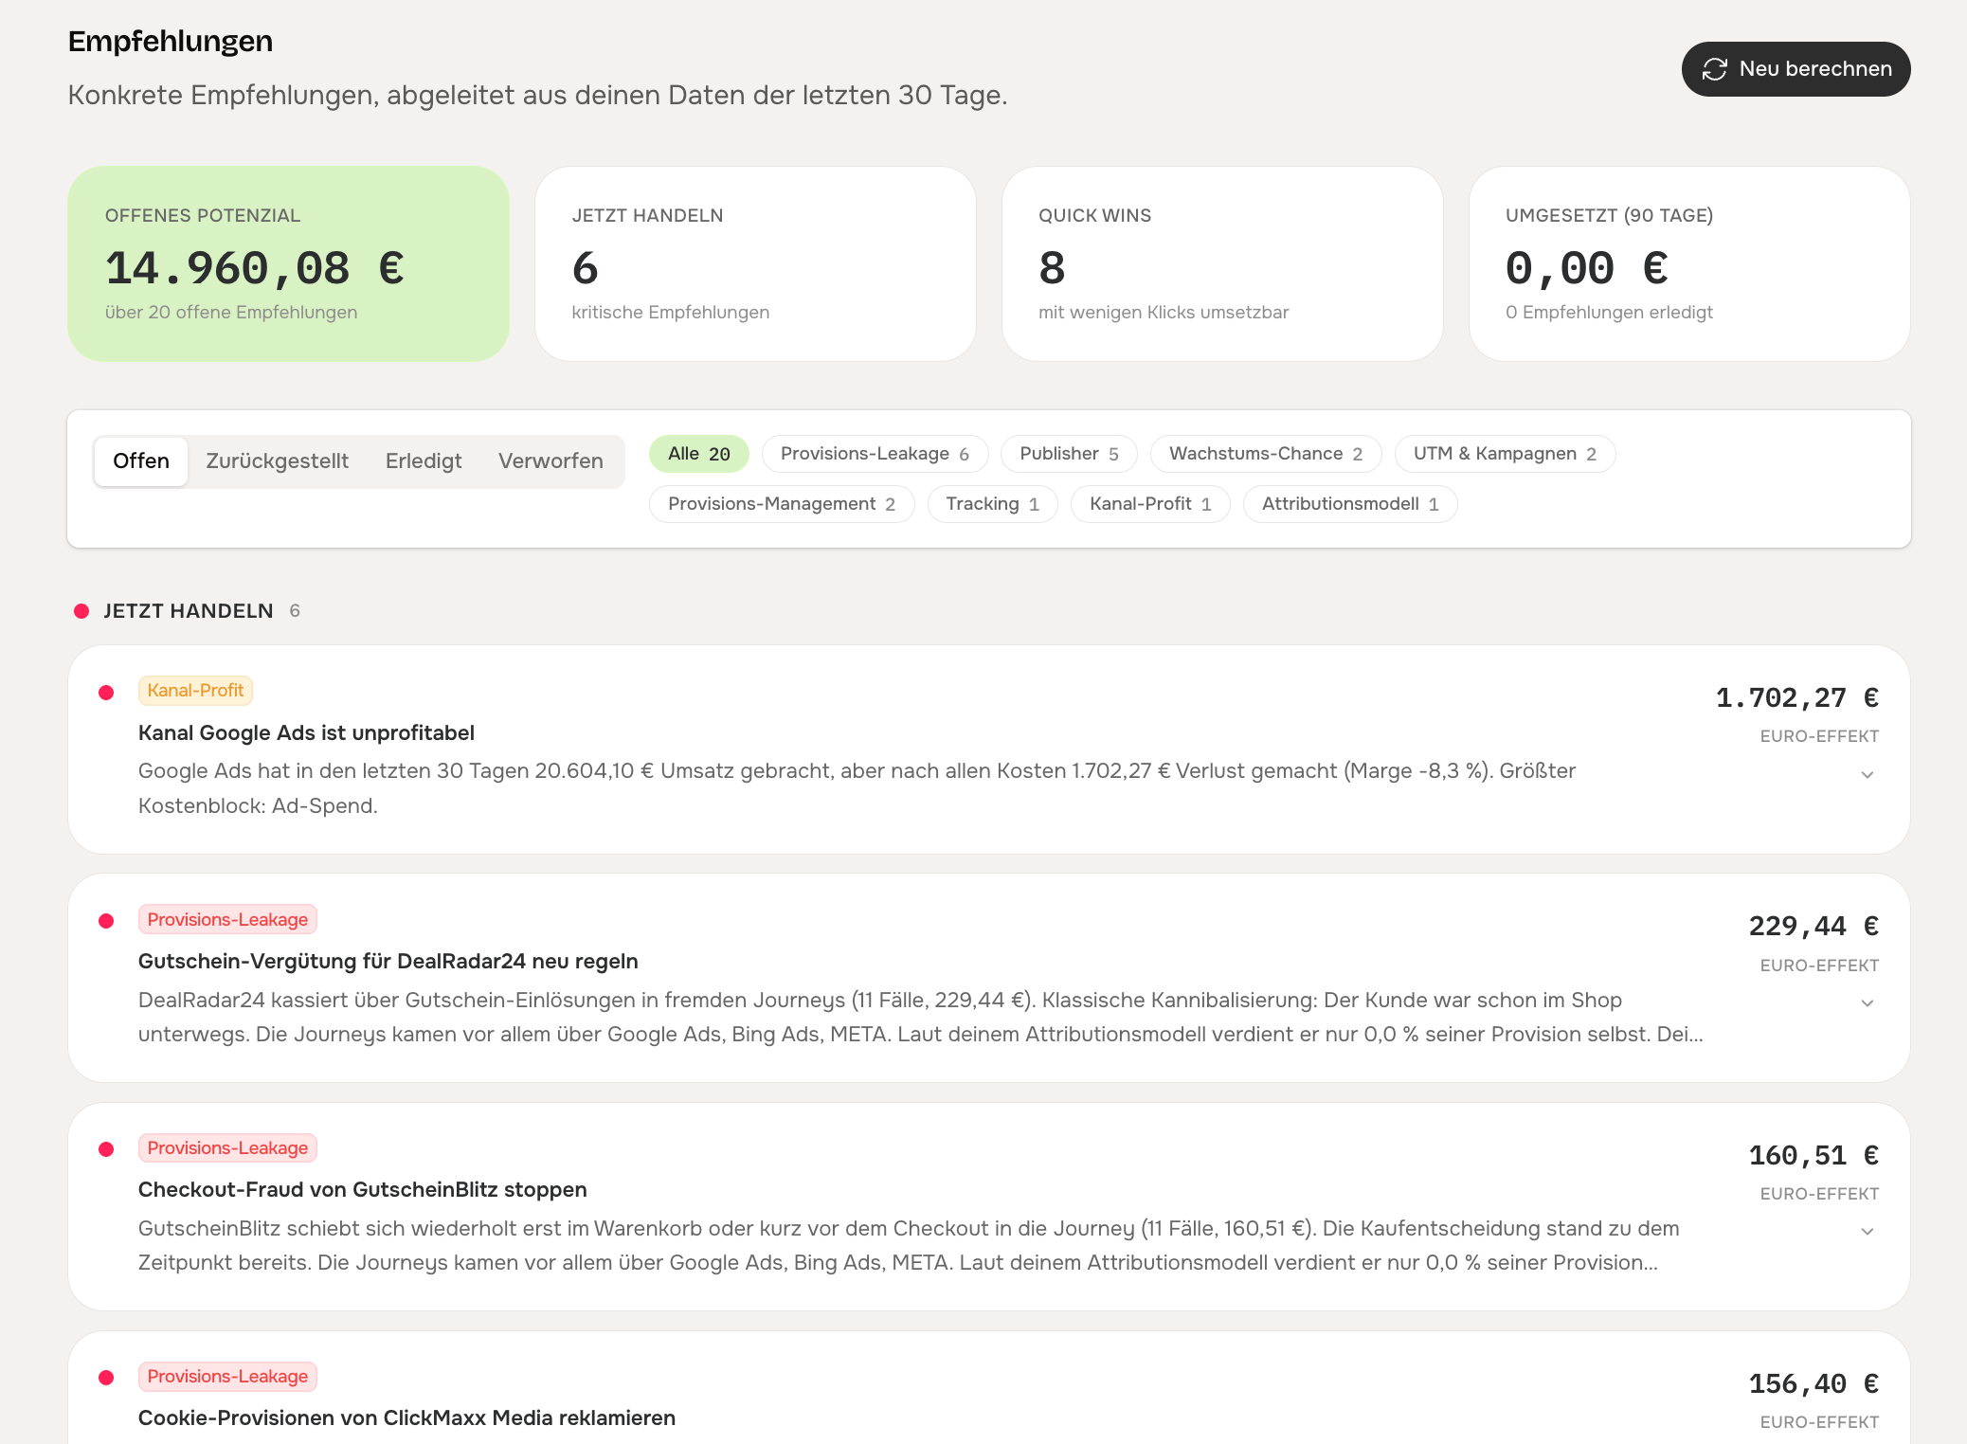Viewport: 1967px width, 1444px height.
Task: Expand the DealRadar24 Gutschein-Vergütung card chevron
Action: [1867, 1003]
